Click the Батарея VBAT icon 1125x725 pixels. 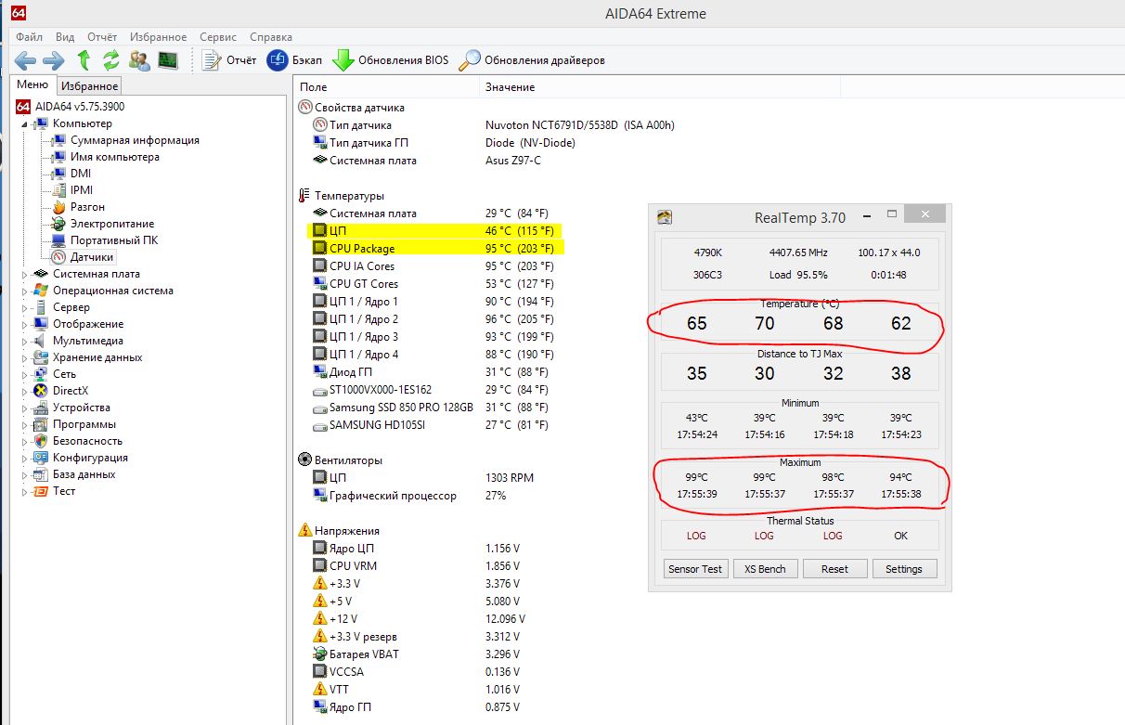(x=320, y=654)
